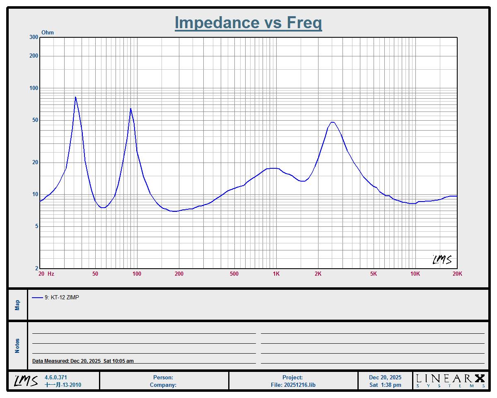Click the LMS logo in the footer
The image size is (497, 398).
click(x=26, y=381)
